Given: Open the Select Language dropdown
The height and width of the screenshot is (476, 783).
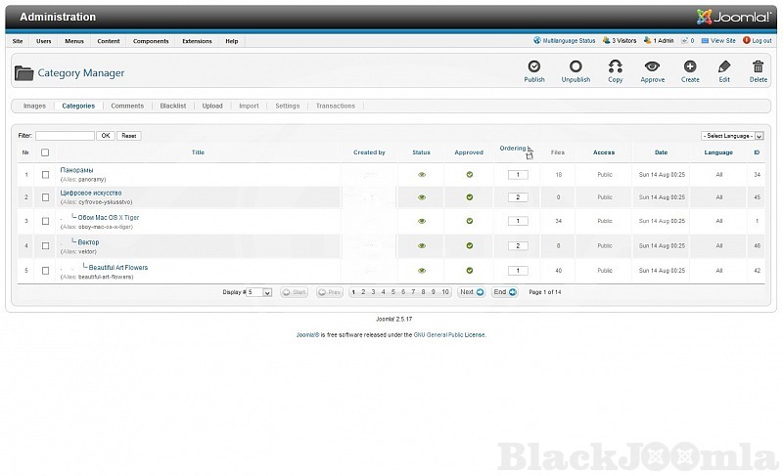Looking at the screenshot, I should click(732, 136).
